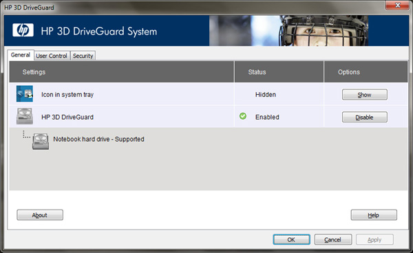Click the system tray icon image
The width and height of the screenshot is (413, 253).
coord(25,93)
